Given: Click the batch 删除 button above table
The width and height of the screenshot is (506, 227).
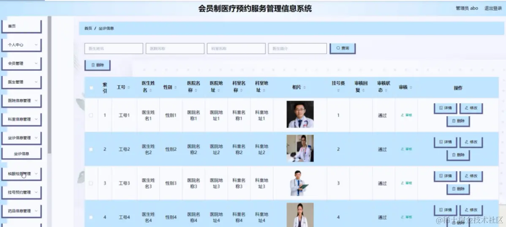Looking at the screenshot, I should (x=98, y=65).
